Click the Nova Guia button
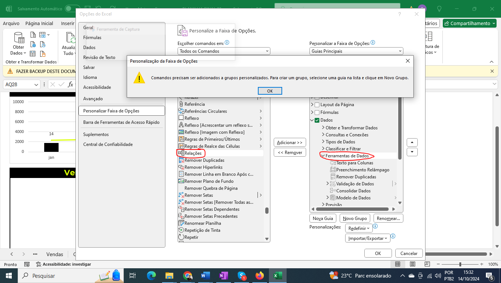The width and height of the screenshot is (501, 283). (x=323, y=219)
